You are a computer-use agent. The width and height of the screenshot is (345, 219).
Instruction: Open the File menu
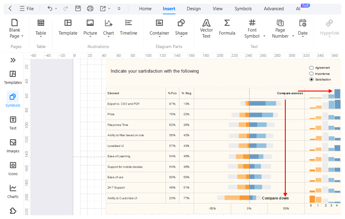[27, 9]
